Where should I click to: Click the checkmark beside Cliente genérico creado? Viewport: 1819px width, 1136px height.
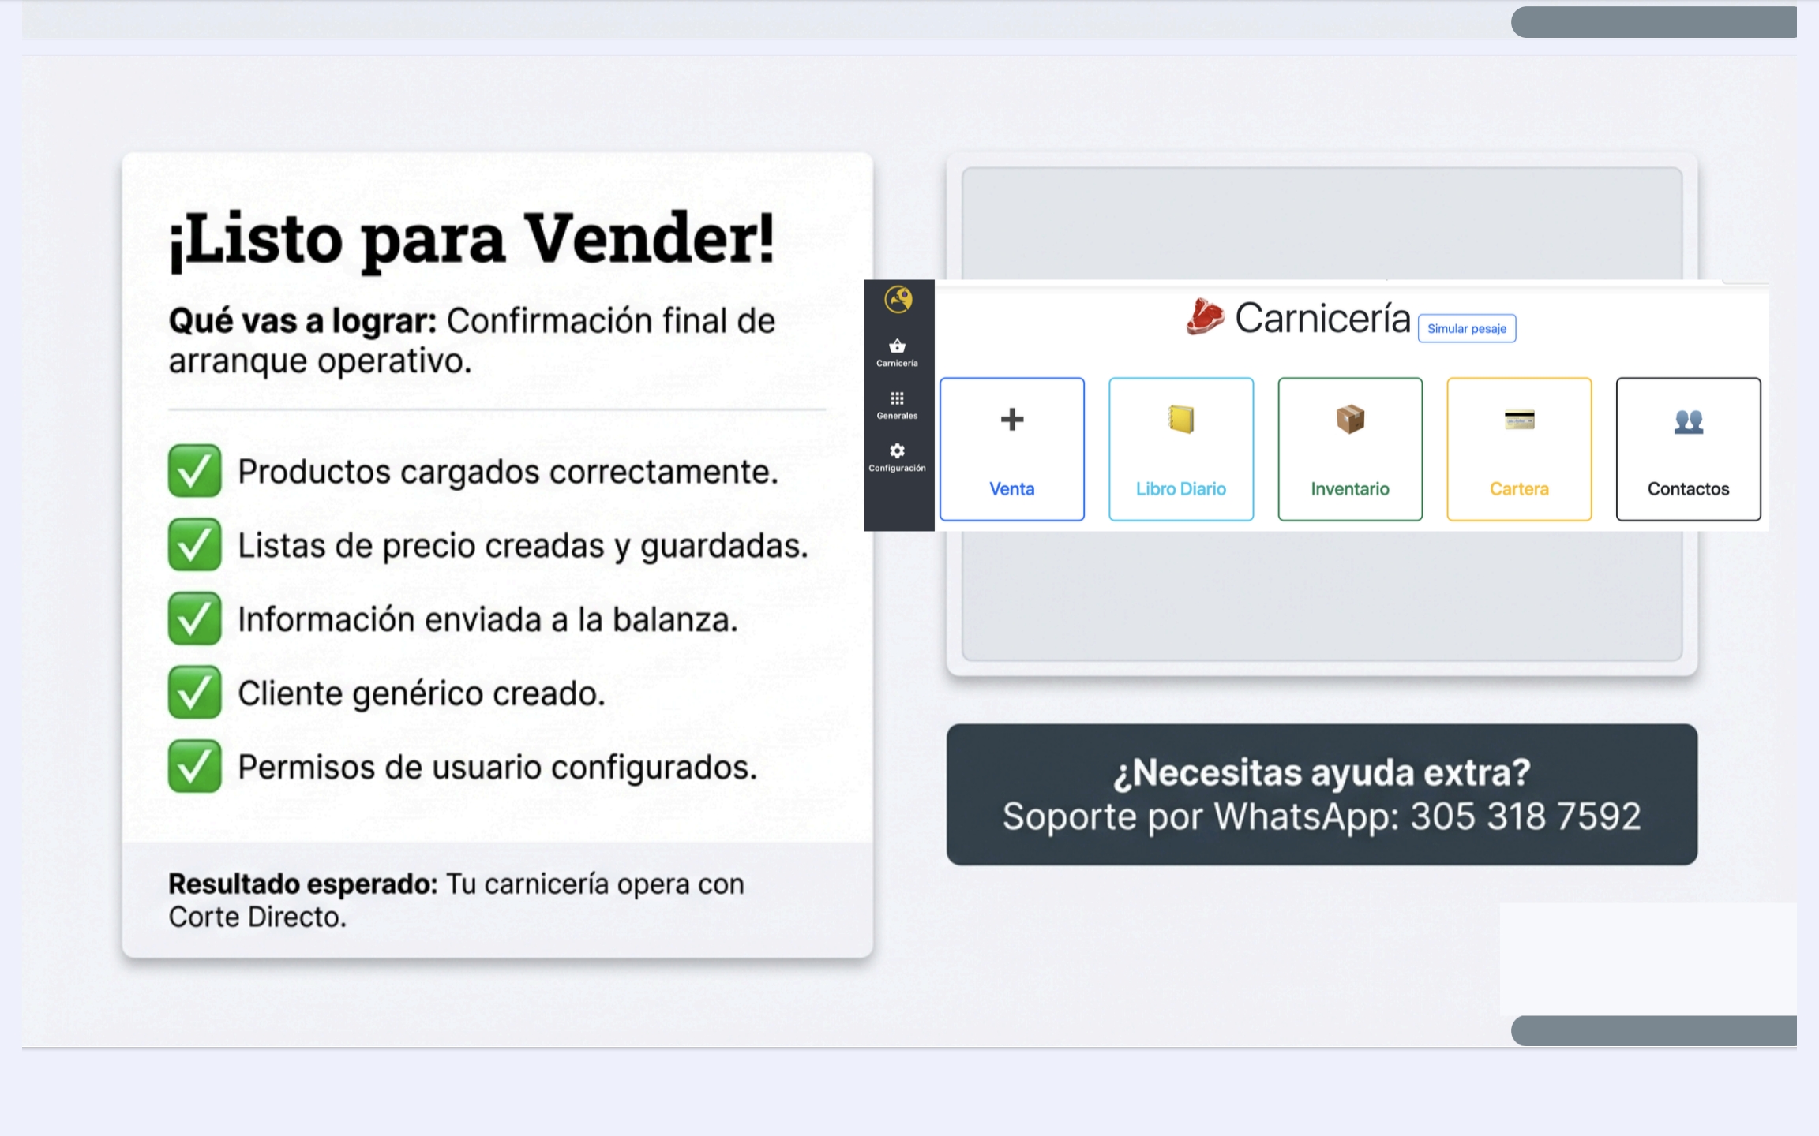[x=194, y=693]
